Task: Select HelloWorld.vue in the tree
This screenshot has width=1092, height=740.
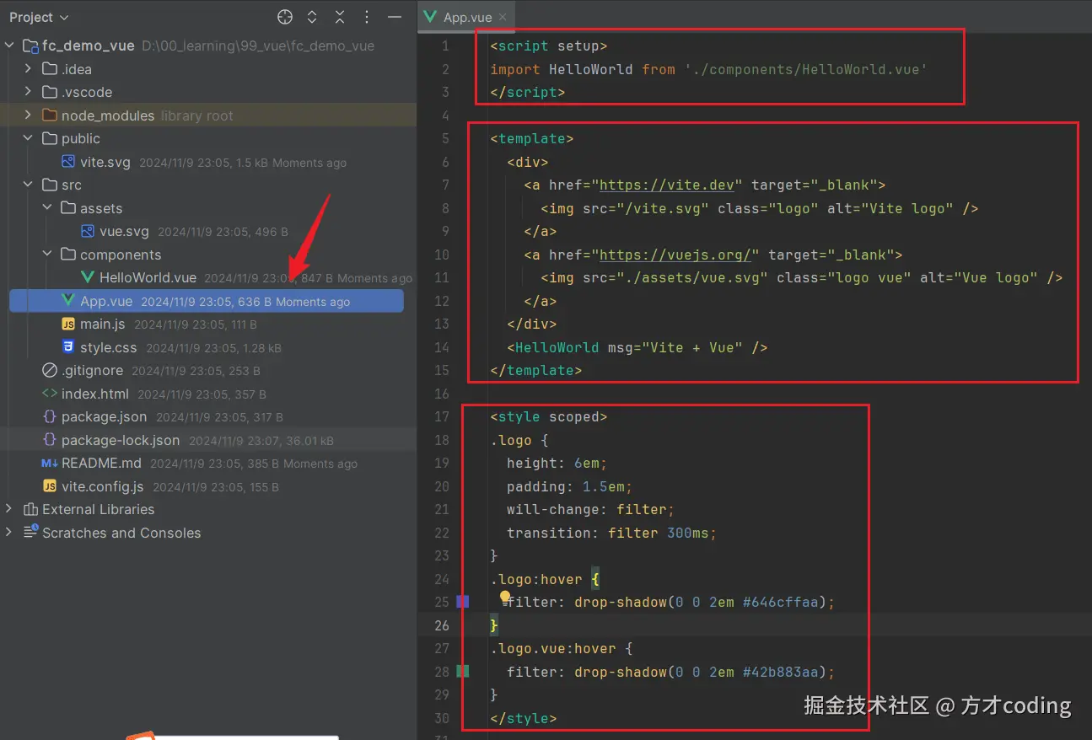Action: pyautogui.click(x=148, y=277)
